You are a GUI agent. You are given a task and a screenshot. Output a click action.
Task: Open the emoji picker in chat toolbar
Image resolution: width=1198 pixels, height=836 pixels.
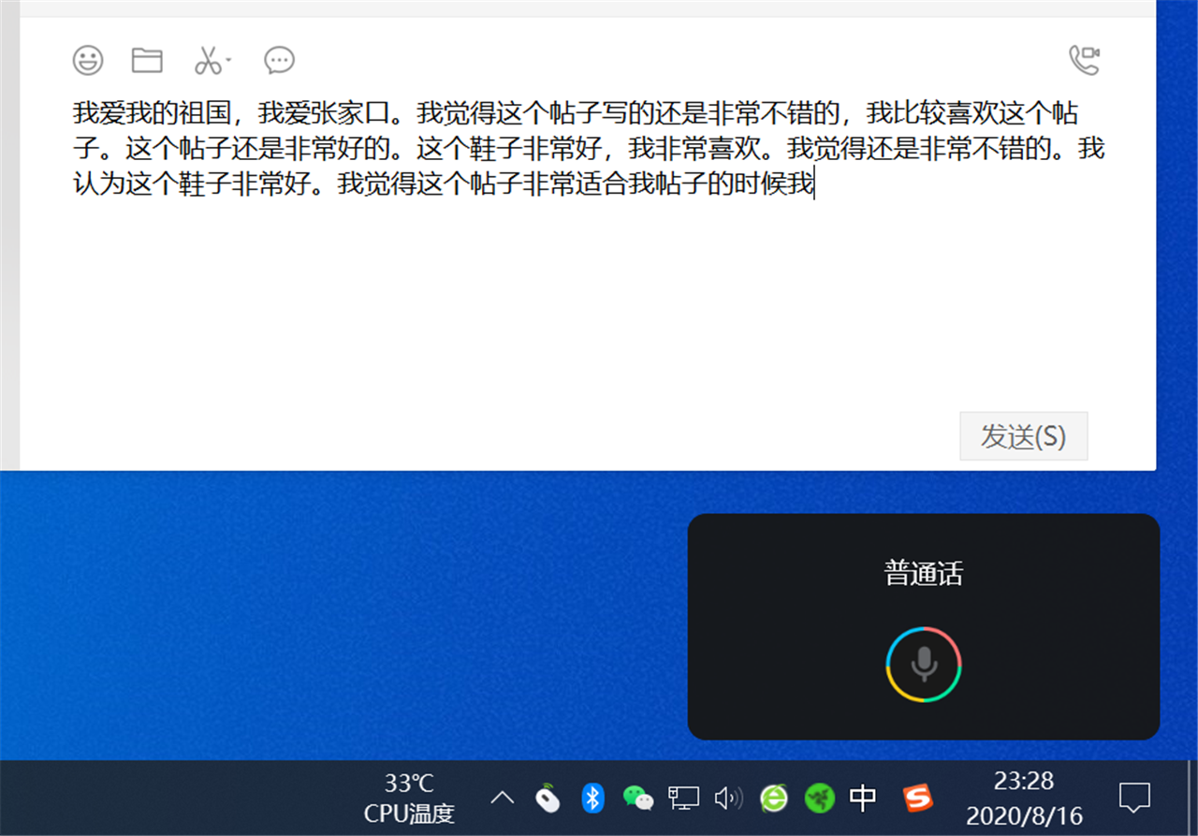[88, 61]
